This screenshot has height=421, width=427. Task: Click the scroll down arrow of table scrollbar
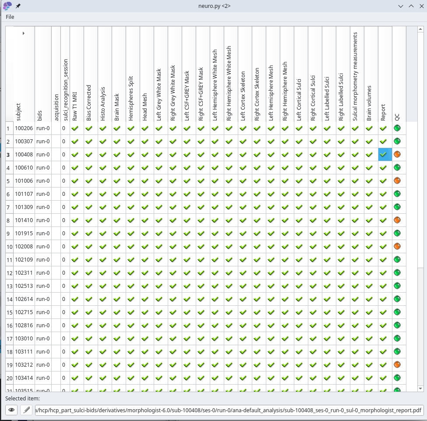[x=420, y=389]
